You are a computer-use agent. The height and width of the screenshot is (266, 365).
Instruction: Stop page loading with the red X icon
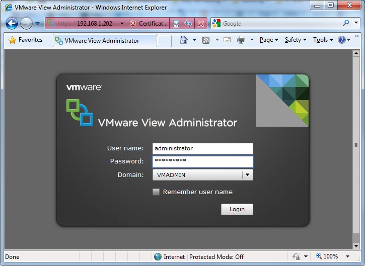[x=201, y=24]
